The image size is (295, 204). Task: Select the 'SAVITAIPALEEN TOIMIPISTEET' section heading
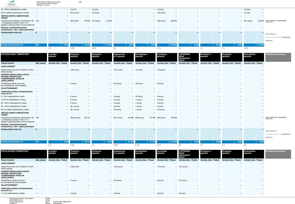pos(15,54)
